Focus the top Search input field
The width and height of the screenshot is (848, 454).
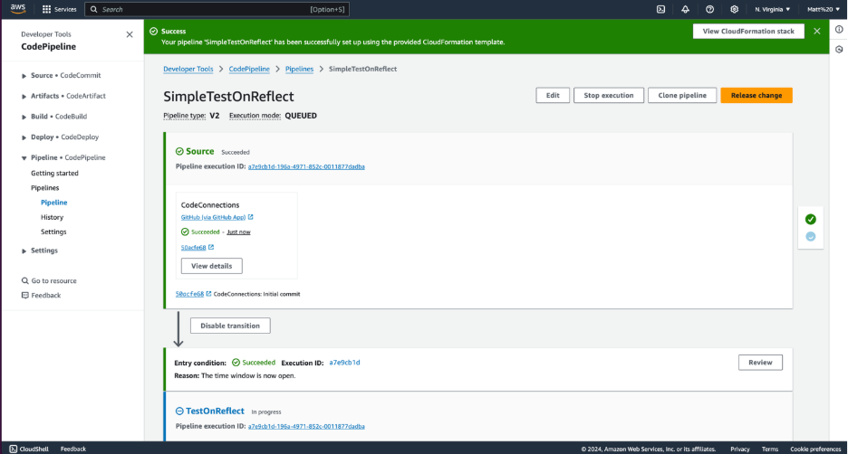point(217,9)
